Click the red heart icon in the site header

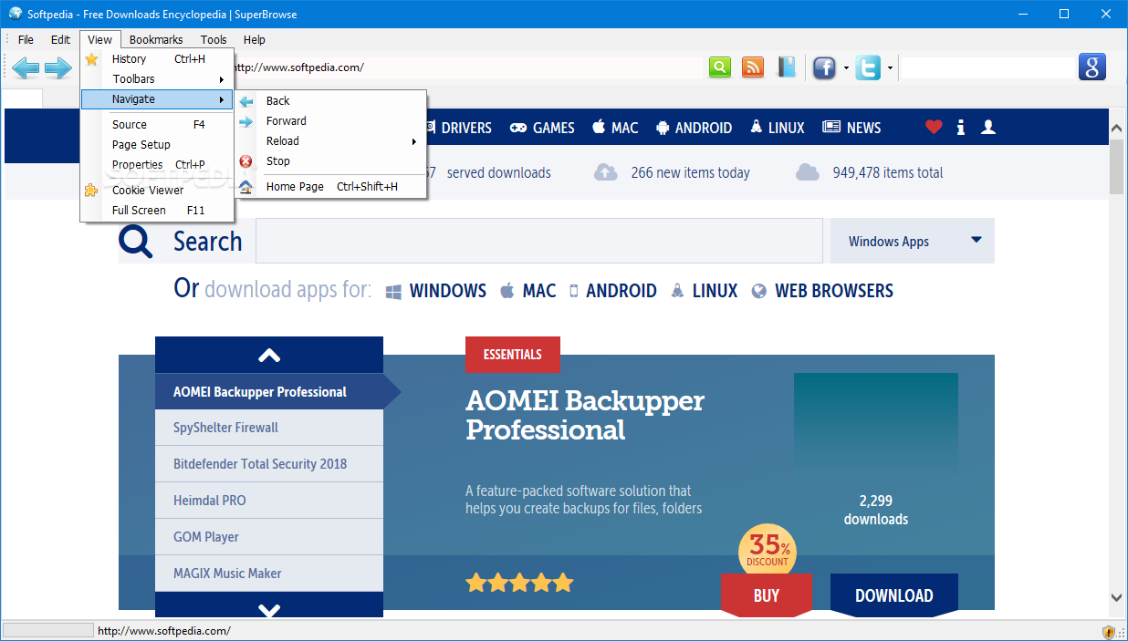933,128
